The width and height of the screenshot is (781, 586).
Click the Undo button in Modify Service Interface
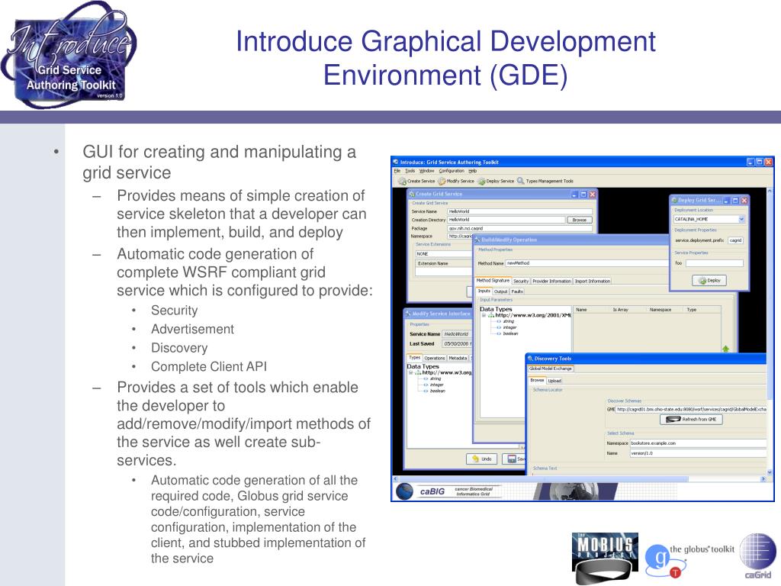[481, 459]
